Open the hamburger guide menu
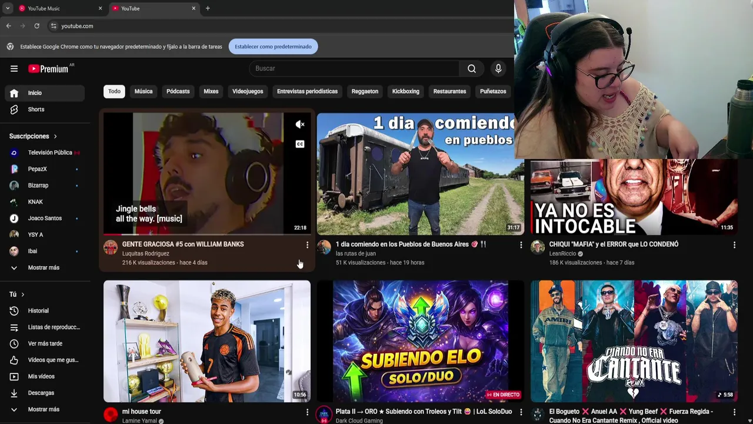 click(14, 68)
